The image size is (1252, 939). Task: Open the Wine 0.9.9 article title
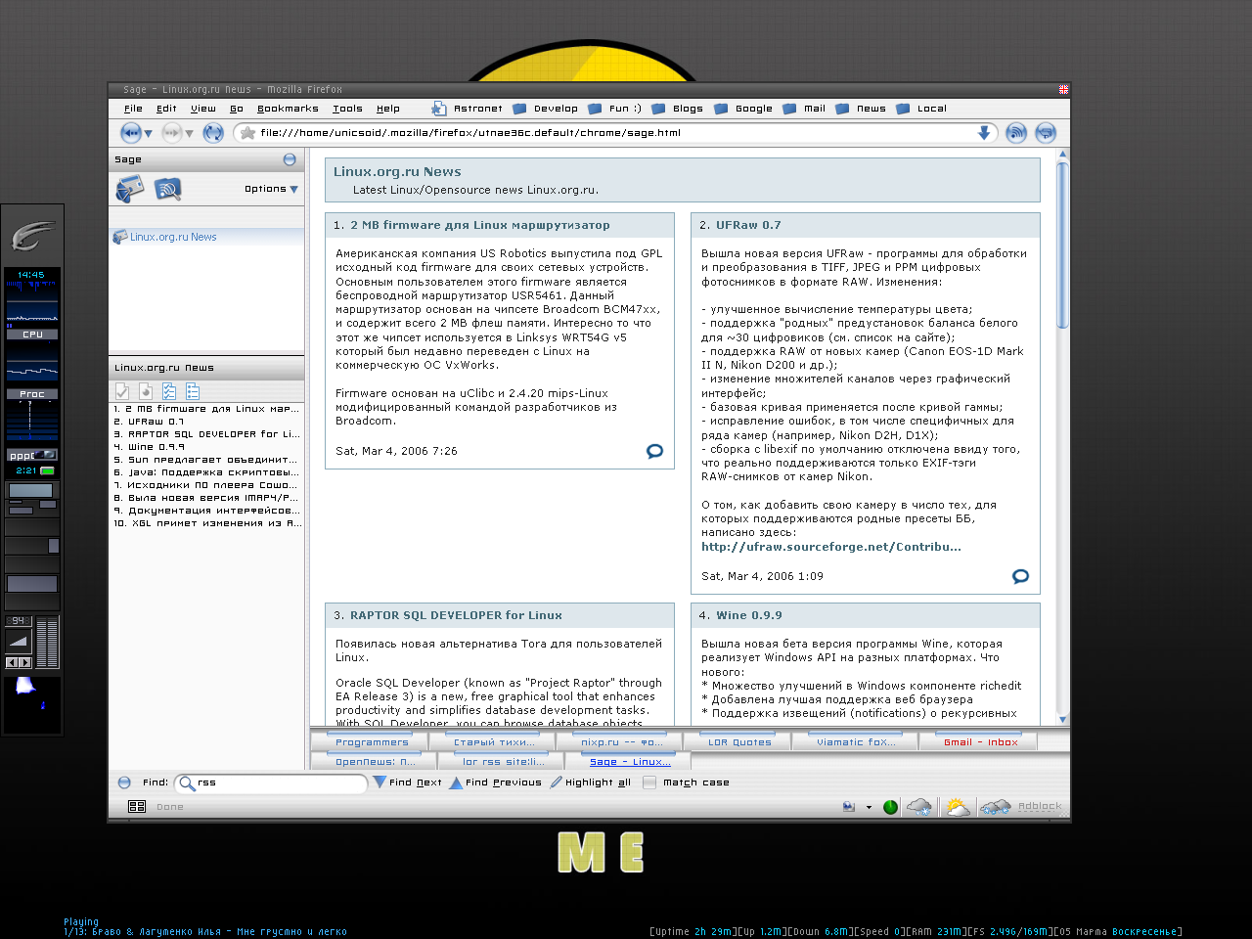tap(749, 615)
